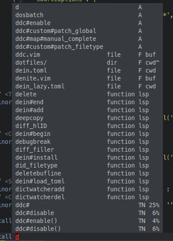Place cursor on typed 'd' in command line
The height and width of the screenshot is (241, 173).
[17, 237]
